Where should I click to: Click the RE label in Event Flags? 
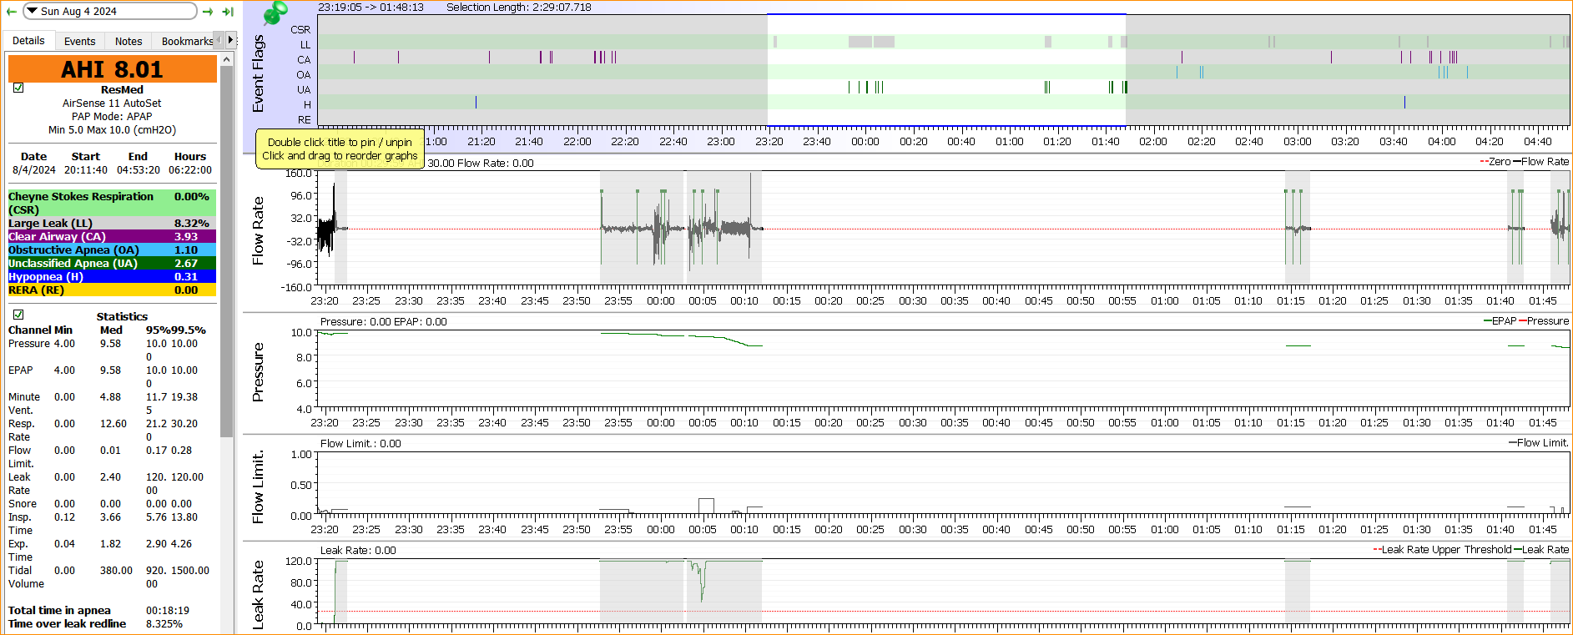(x=305, y=119)
